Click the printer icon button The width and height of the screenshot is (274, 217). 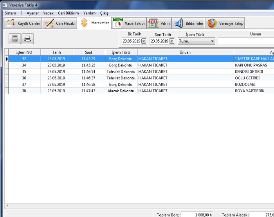tap(28, 39)
